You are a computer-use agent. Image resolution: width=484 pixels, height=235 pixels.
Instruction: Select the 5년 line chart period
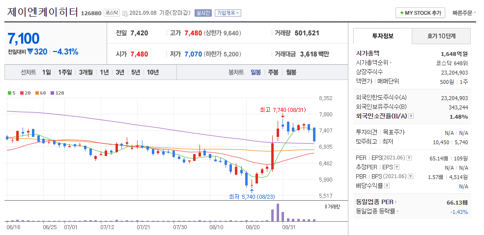click(136, 73)
